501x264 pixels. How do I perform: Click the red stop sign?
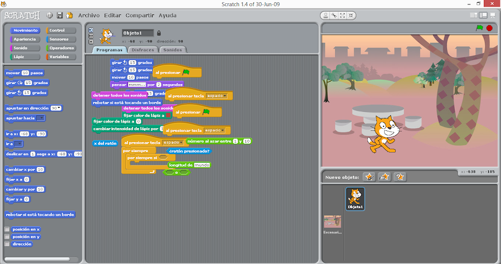[489, 28]
